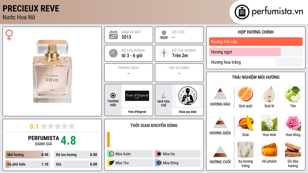Click the Độ lưu hương 0.00 rating bar

pos(76,155)
